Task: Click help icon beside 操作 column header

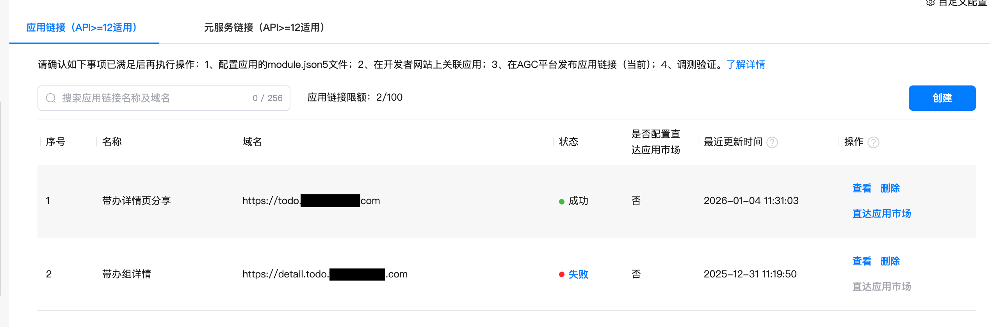Action: 874,142
